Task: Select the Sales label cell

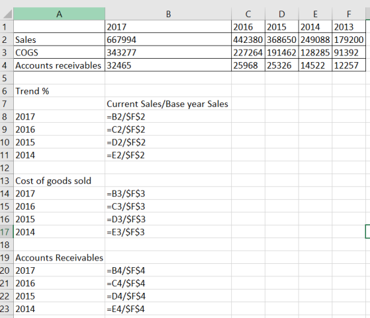Action: (x=59, y=40)
